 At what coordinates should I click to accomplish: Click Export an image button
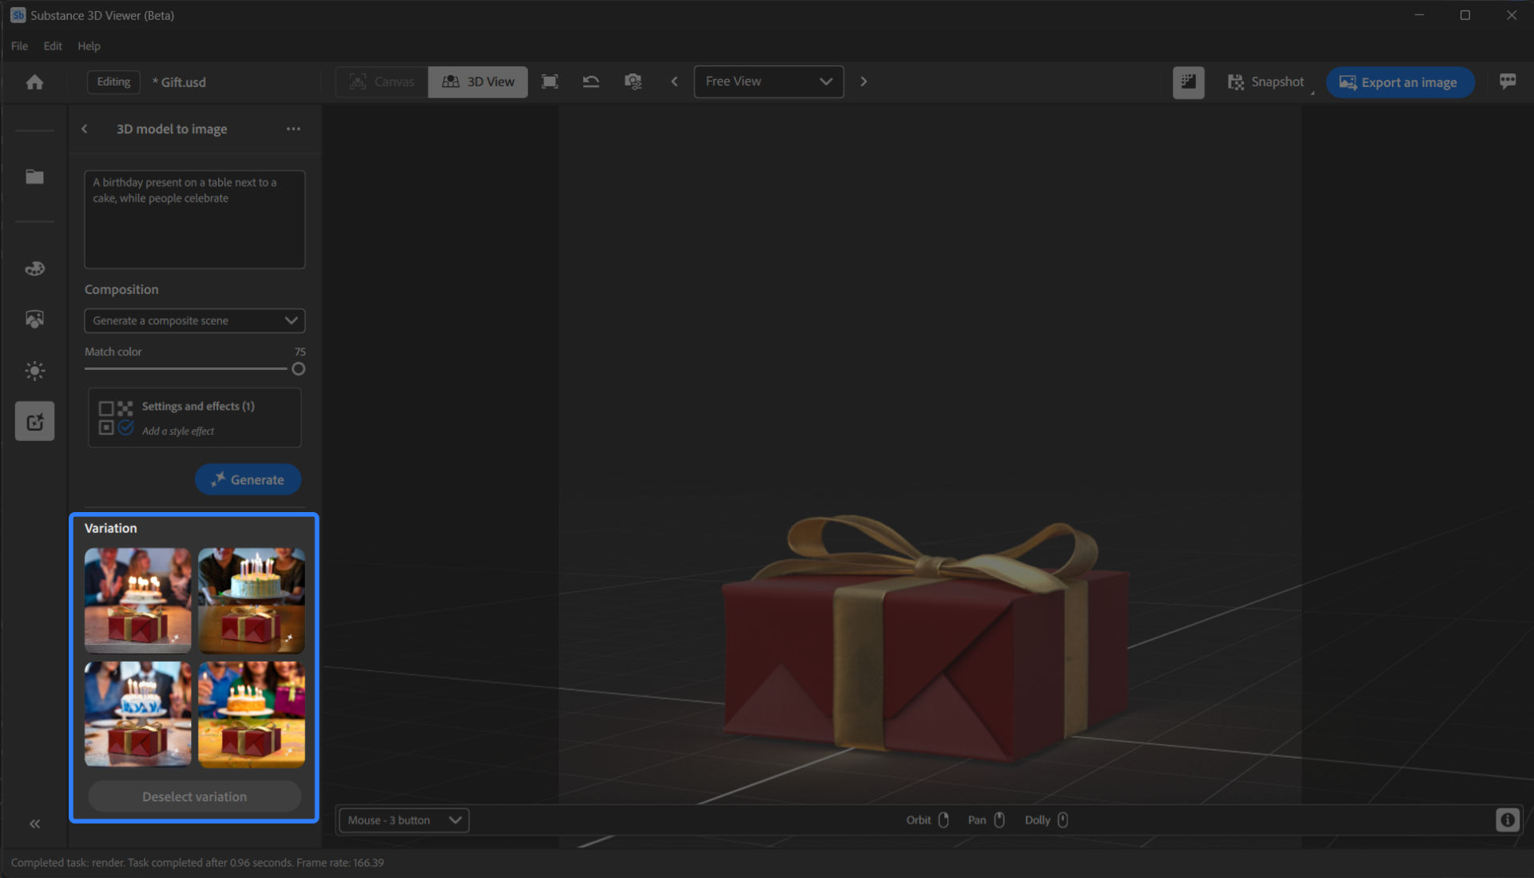[x=1400, y=82]
